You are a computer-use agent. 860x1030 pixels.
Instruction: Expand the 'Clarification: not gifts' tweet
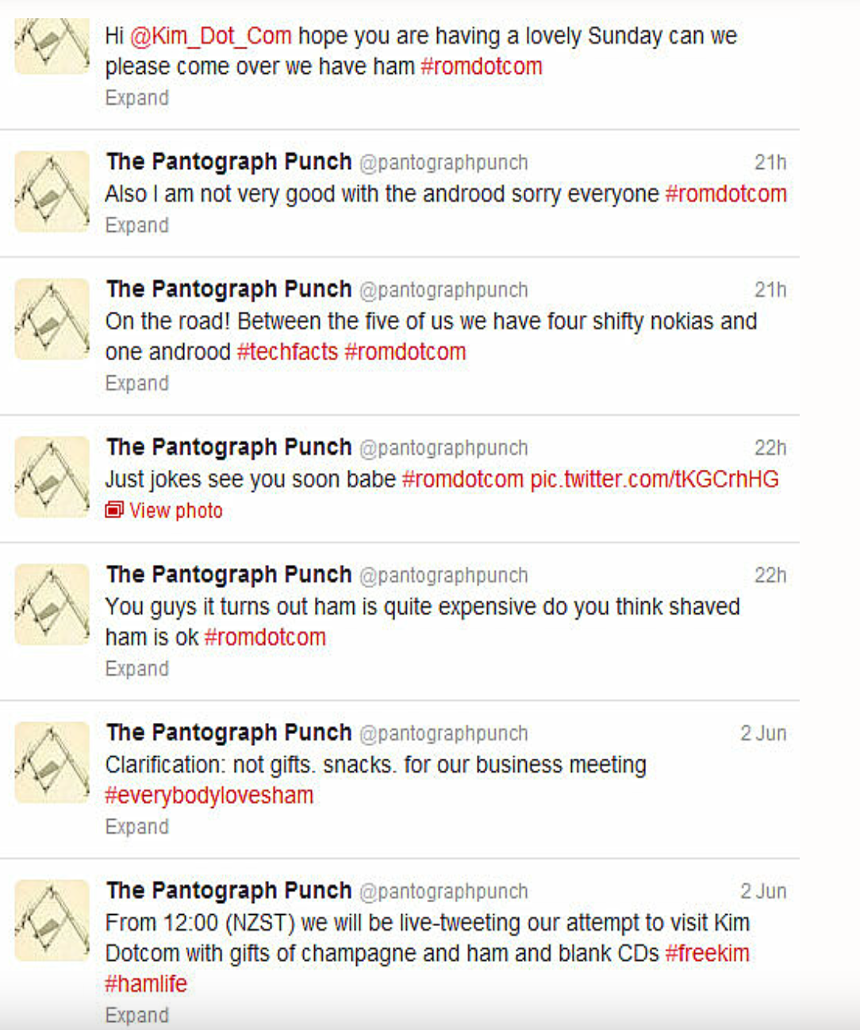(137, 827)
